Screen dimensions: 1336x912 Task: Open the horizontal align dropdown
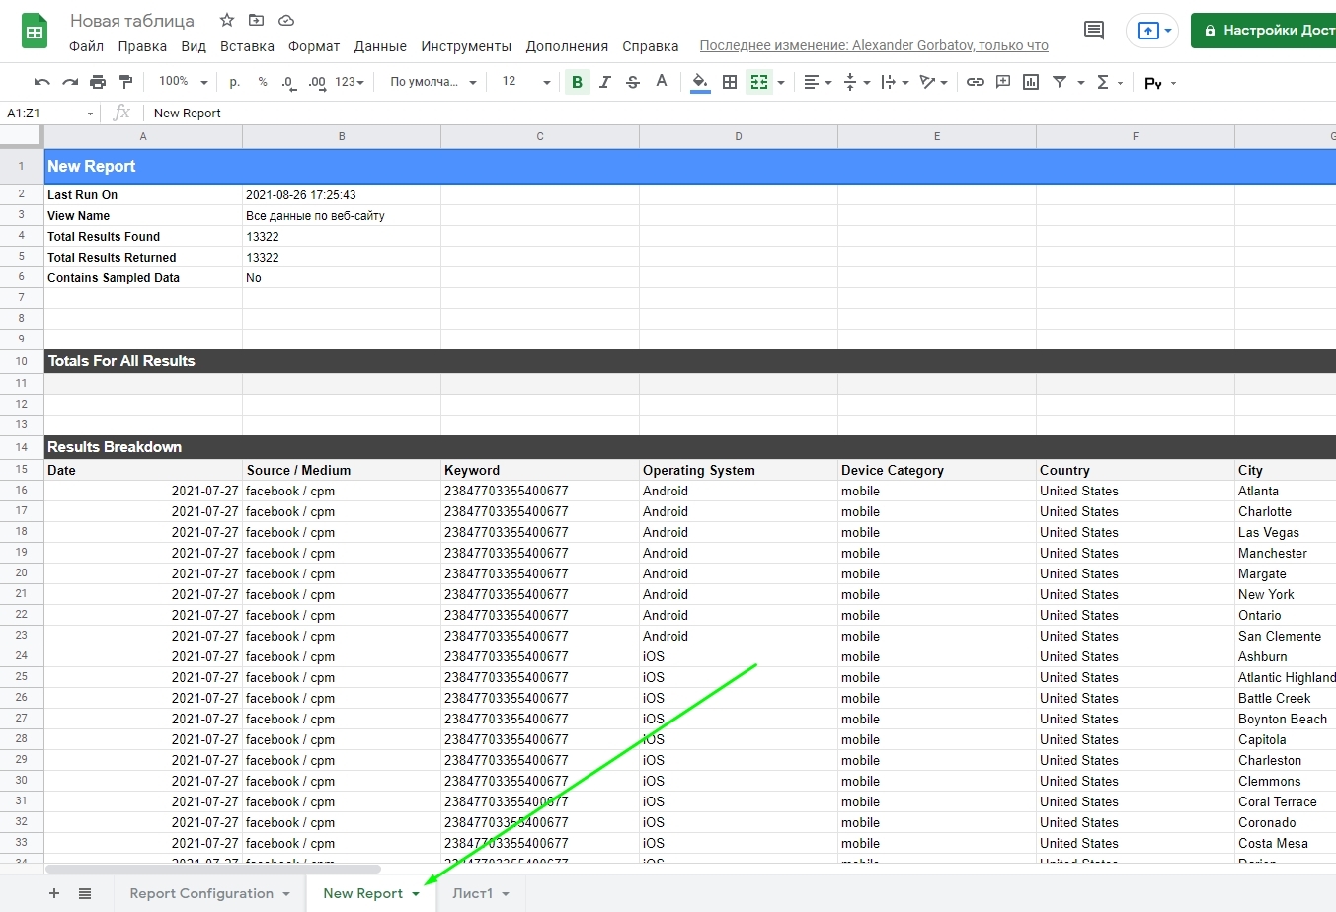(818, 82)
